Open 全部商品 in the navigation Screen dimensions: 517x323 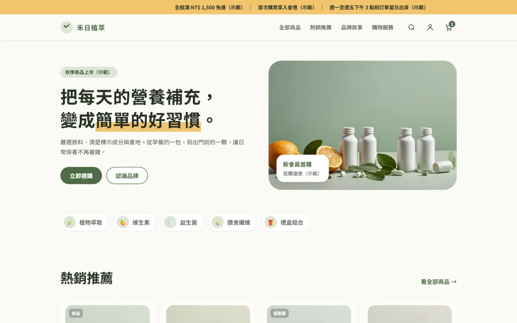point(290,27)
